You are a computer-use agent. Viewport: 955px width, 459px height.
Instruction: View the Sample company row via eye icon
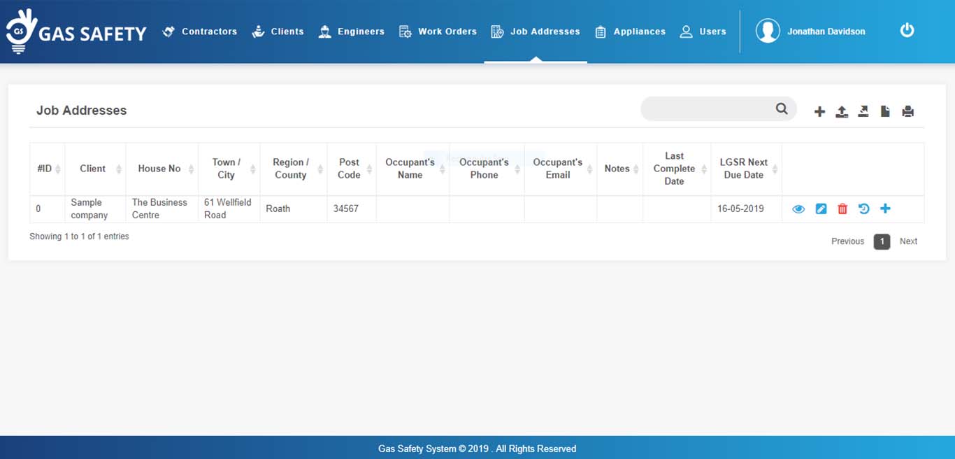(x=798, y=209)
